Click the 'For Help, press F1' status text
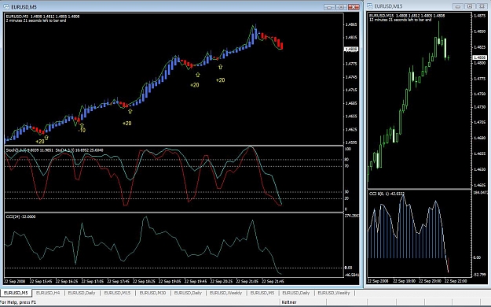Viewport: 491px width, 307px height. click(18, 302)
